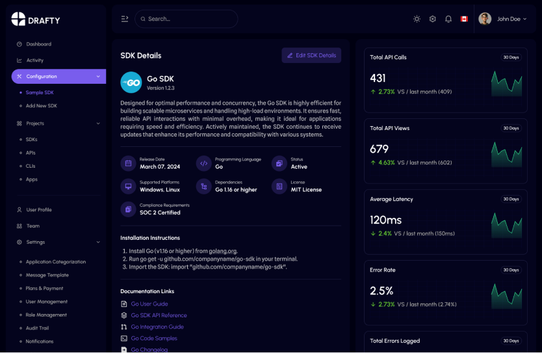Click the 30 Days badge on Total API Calls

(511, 57)
